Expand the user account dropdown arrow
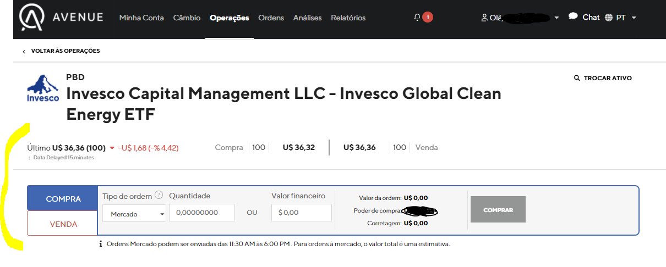 coord(556,18)
